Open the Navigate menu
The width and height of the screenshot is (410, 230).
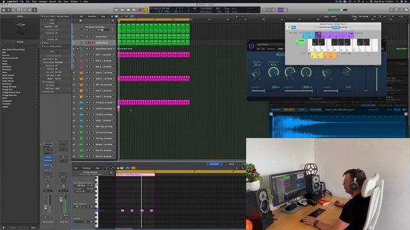(43, 1)
